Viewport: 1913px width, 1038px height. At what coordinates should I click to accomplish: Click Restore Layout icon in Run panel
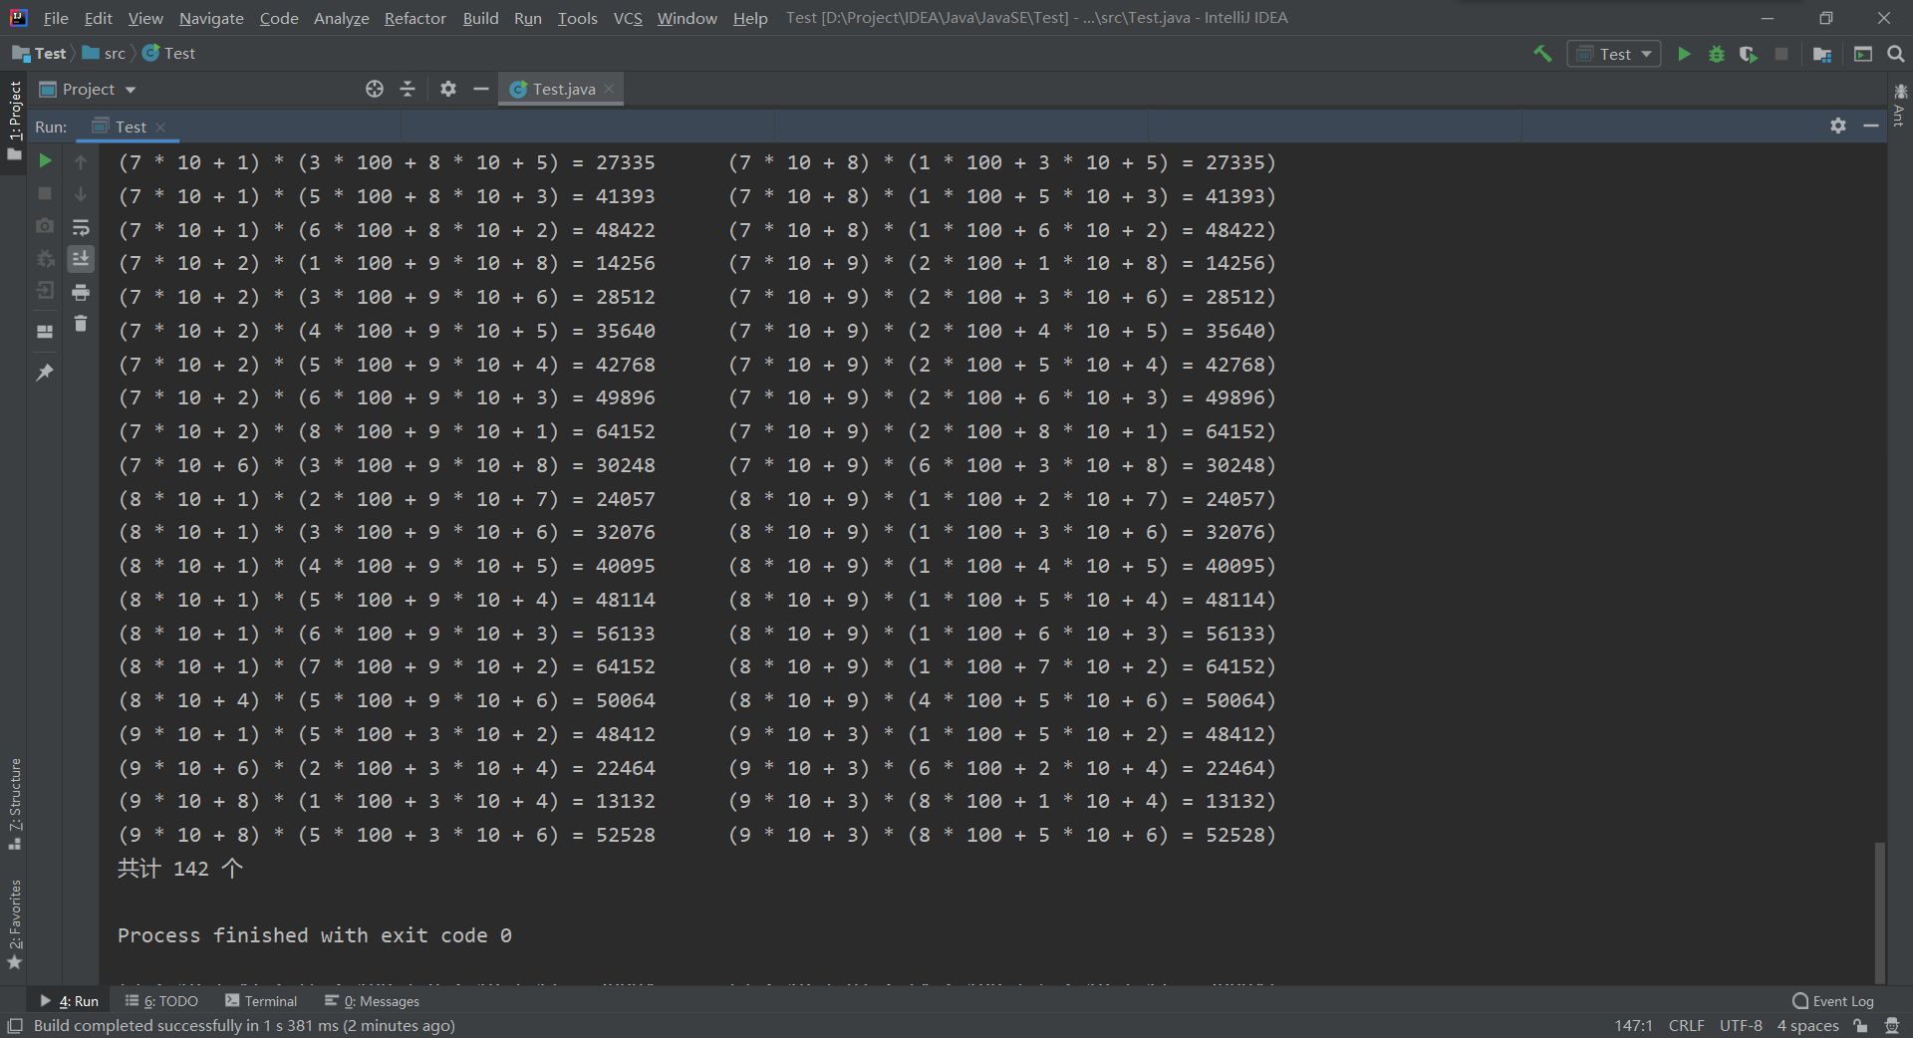tap(45, 331)
